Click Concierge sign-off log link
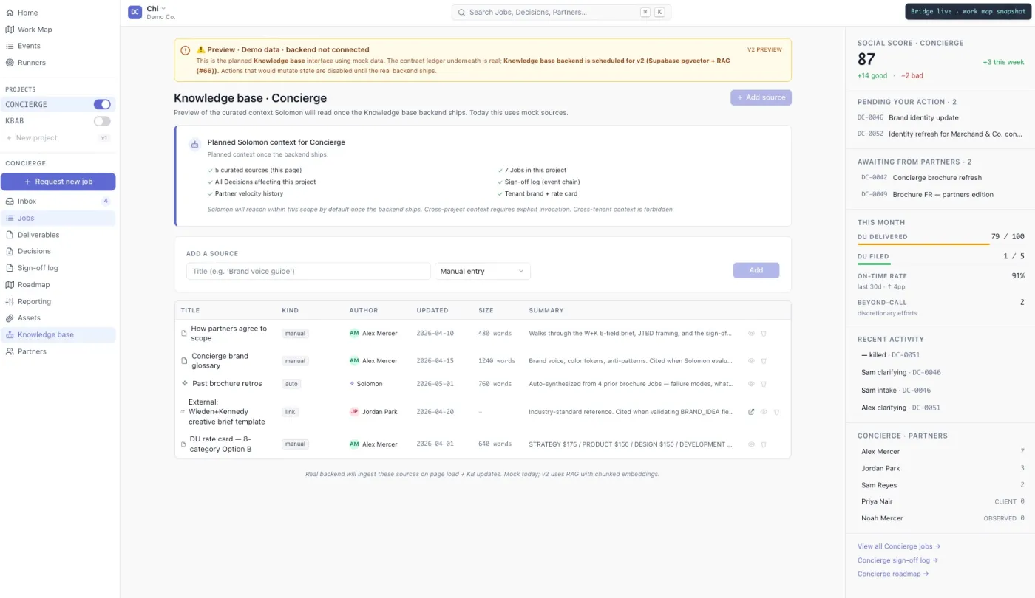 [x=897, y=560]
